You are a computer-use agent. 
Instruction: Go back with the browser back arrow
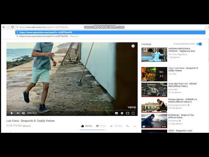click(x=4, y=27)
